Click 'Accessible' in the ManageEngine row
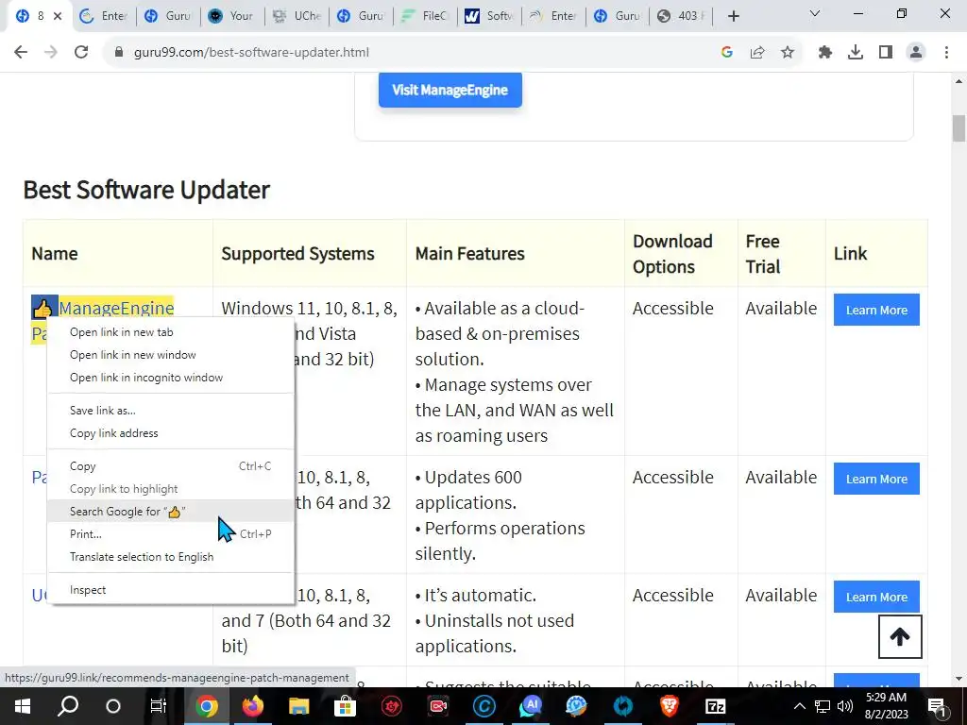 672,308
